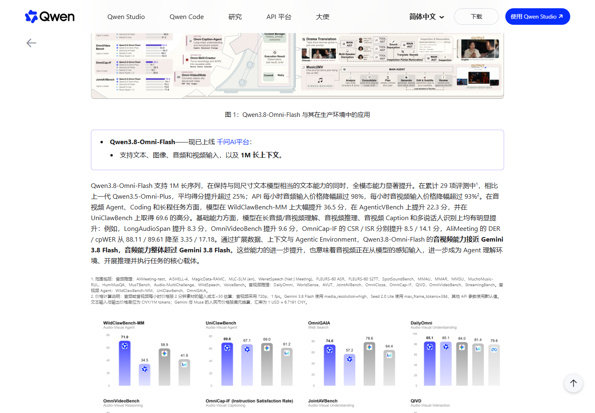Click the icon on the 41.9 bar
The height and width of the screenshot is (413, 595).
pos(184,364)
